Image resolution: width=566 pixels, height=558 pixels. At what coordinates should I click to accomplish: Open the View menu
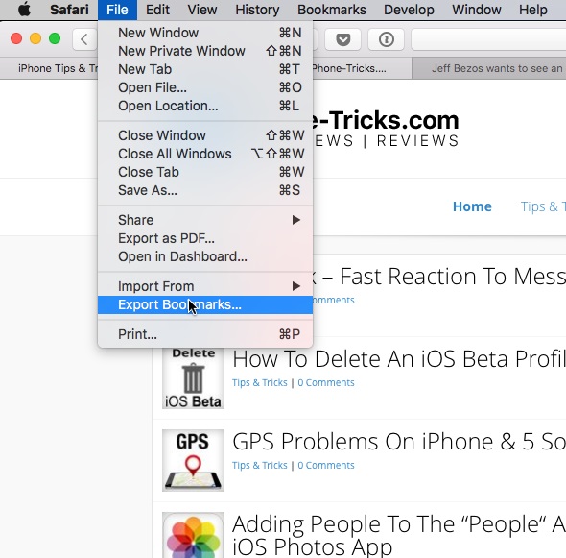point(202,10)
